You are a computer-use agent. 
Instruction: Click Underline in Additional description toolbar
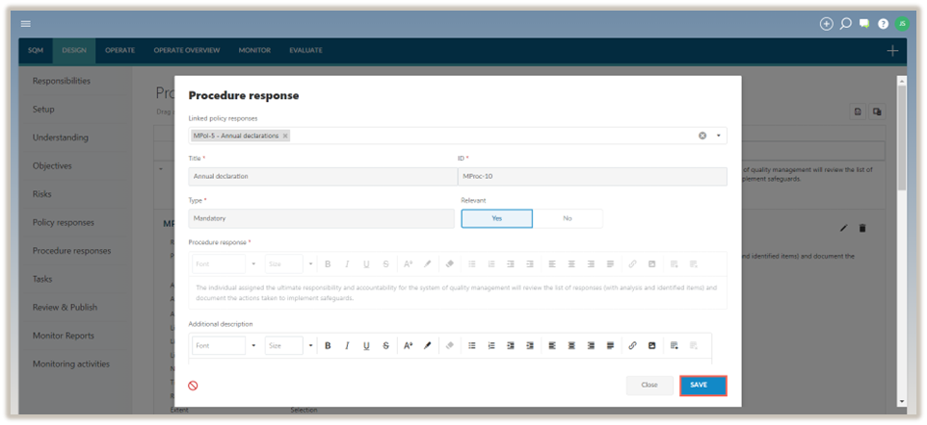[x=366, y=345]
